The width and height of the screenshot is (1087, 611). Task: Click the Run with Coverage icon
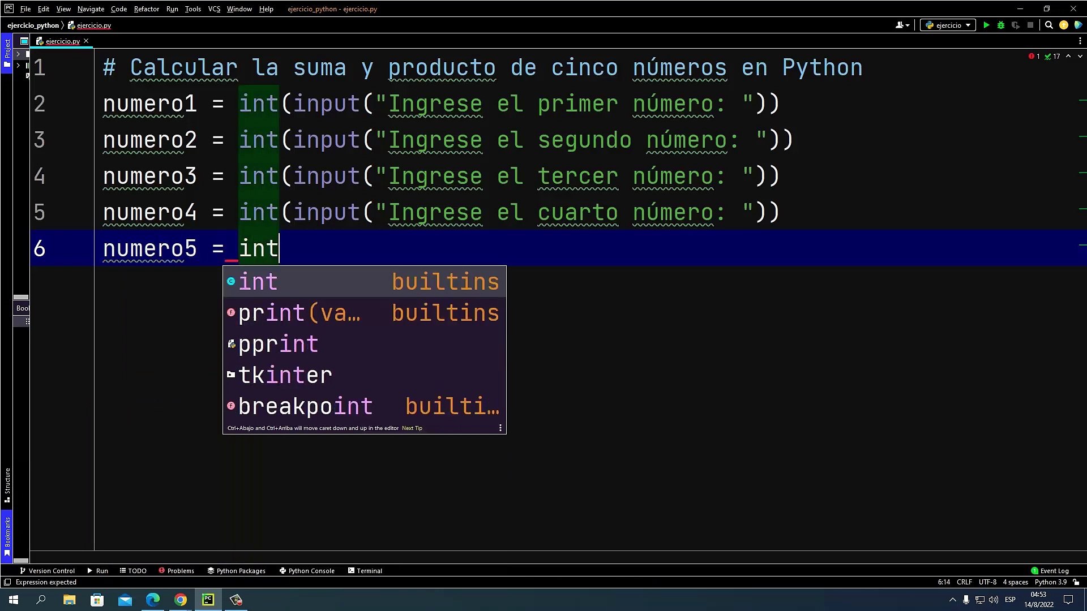[x=1016, y=25]
